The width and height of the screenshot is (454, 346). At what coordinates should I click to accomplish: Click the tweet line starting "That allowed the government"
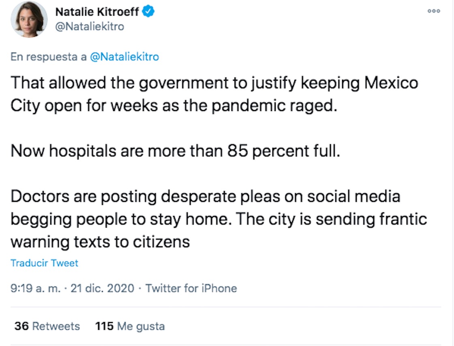214,83
